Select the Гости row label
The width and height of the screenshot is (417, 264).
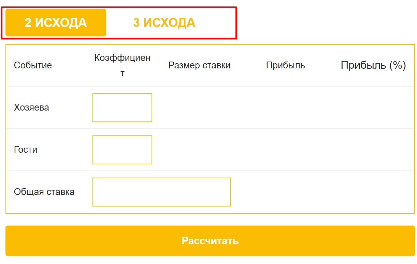(x=26, y=150)
